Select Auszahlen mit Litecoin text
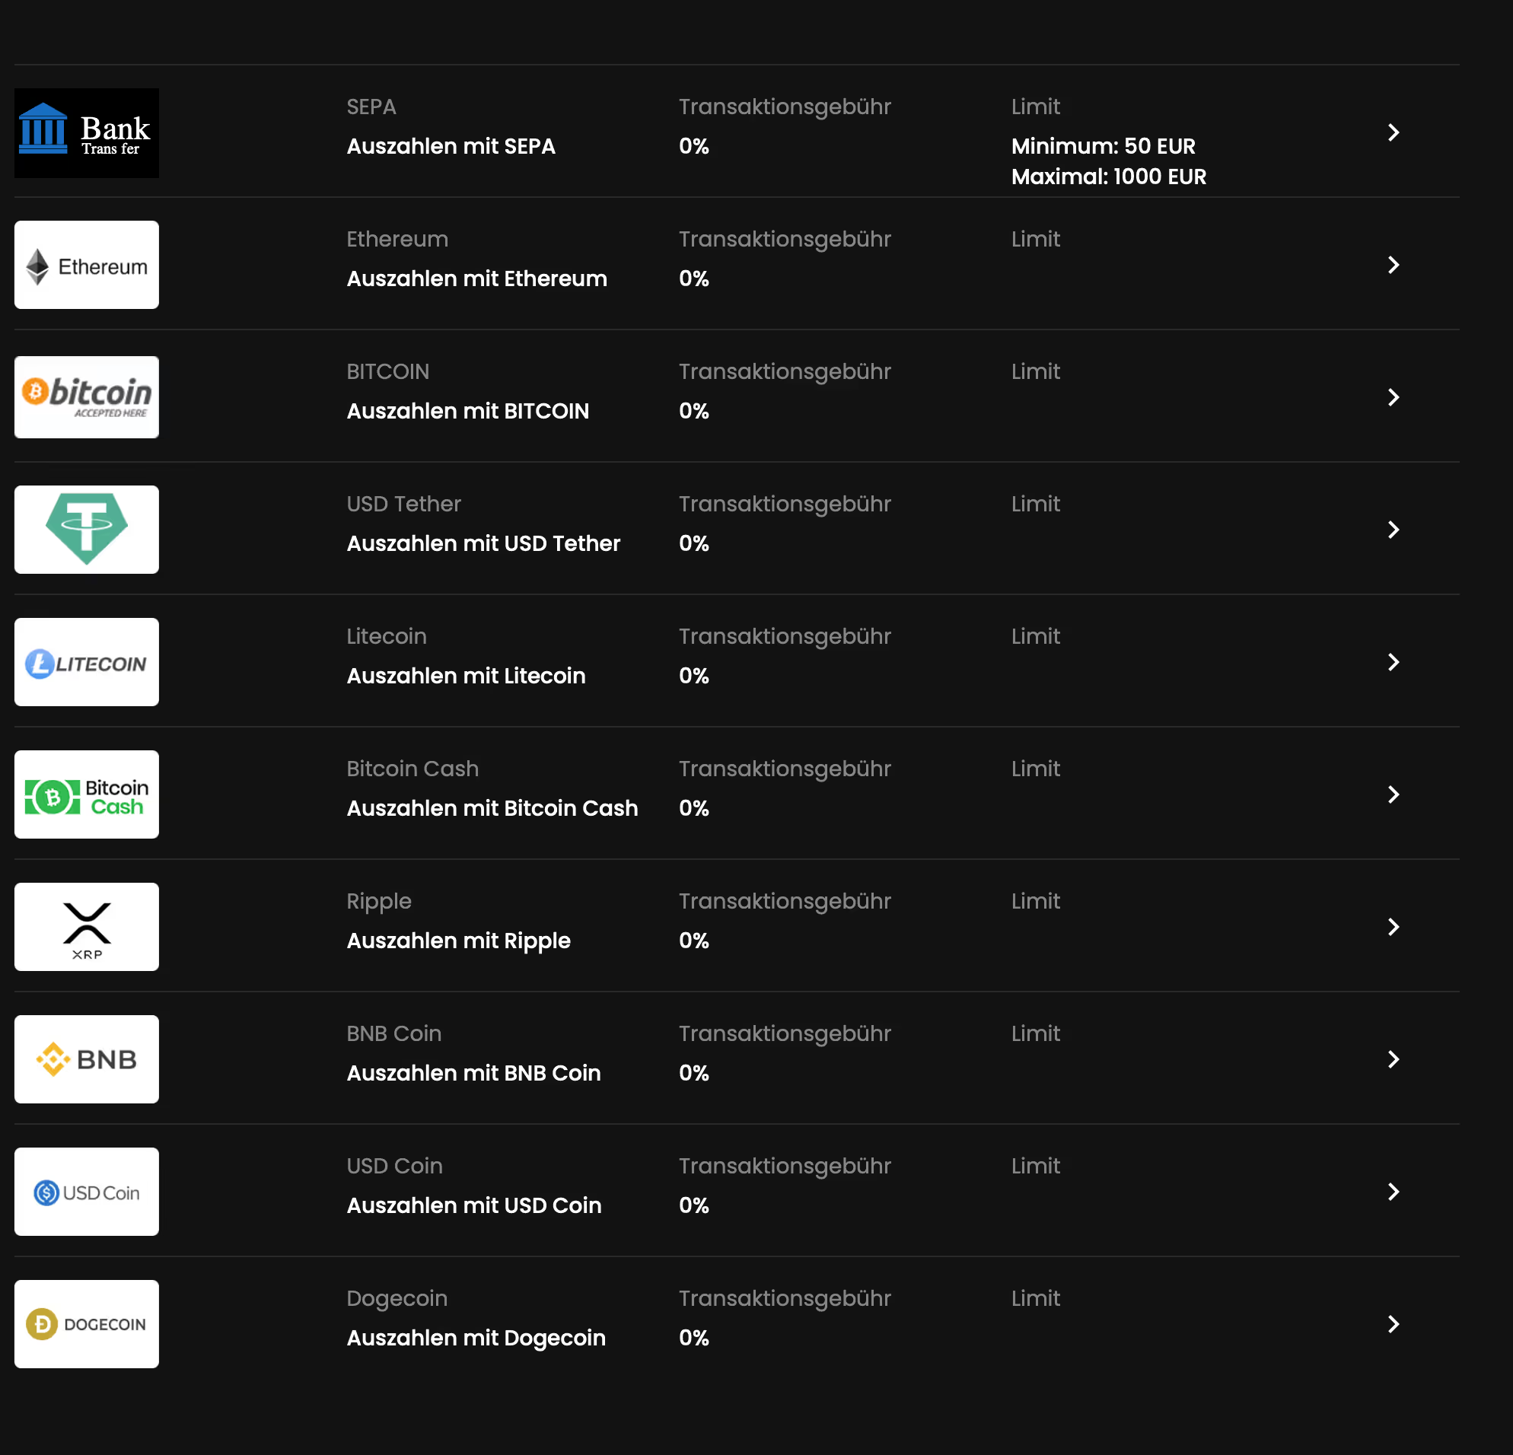Screen dimensions: 1513x1455 coord(466,676)
